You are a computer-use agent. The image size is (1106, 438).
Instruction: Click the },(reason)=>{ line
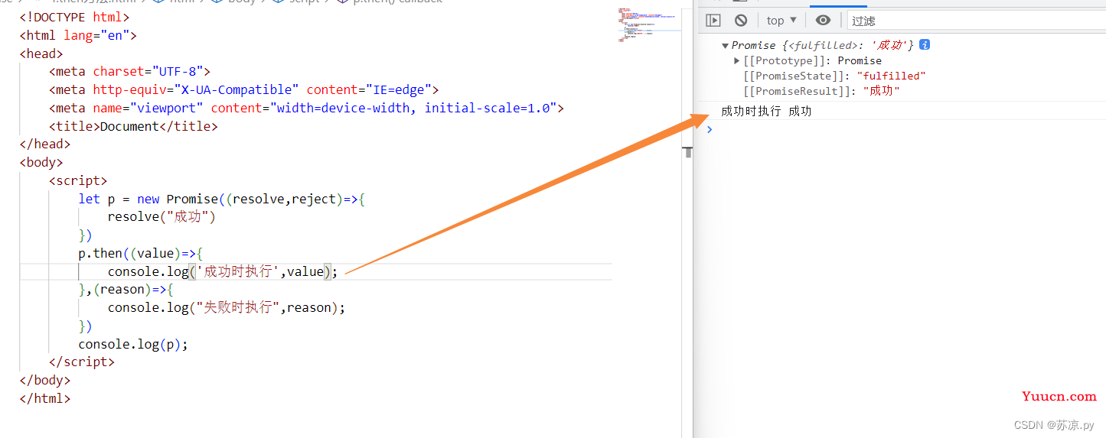(126, 289)
